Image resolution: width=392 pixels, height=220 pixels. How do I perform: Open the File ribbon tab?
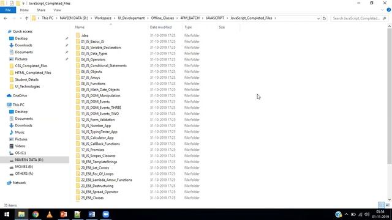pos(8,10)
